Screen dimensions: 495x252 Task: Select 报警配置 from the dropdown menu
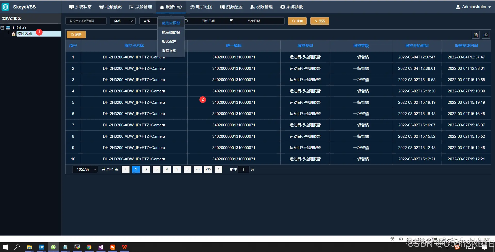pos(169,41)
